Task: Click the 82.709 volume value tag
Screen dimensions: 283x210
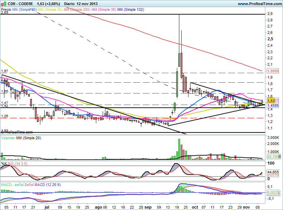Action: [x=273, y=156]
